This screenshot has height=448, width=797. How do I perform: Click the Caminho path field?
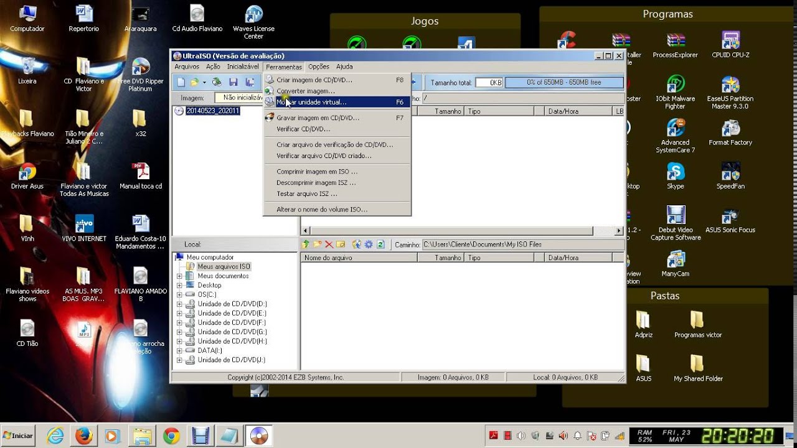523,245
